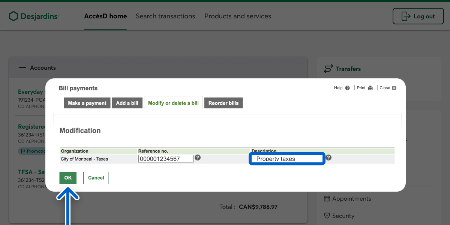Image resolution: width=450 pixels, height=225 pixels.
Task: Click the Desjardins logo
Action: [34, 16]
